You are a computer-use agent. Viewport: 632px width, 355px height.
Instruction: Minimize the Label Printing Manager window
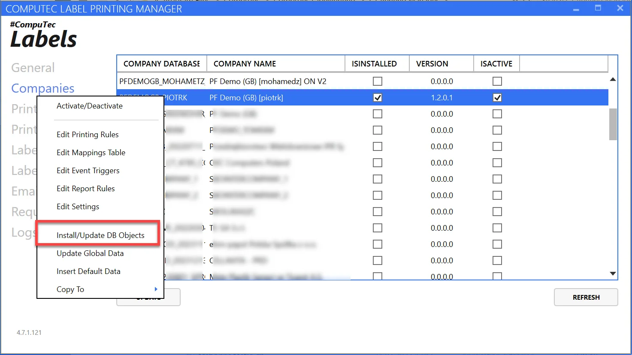point(576,9)
